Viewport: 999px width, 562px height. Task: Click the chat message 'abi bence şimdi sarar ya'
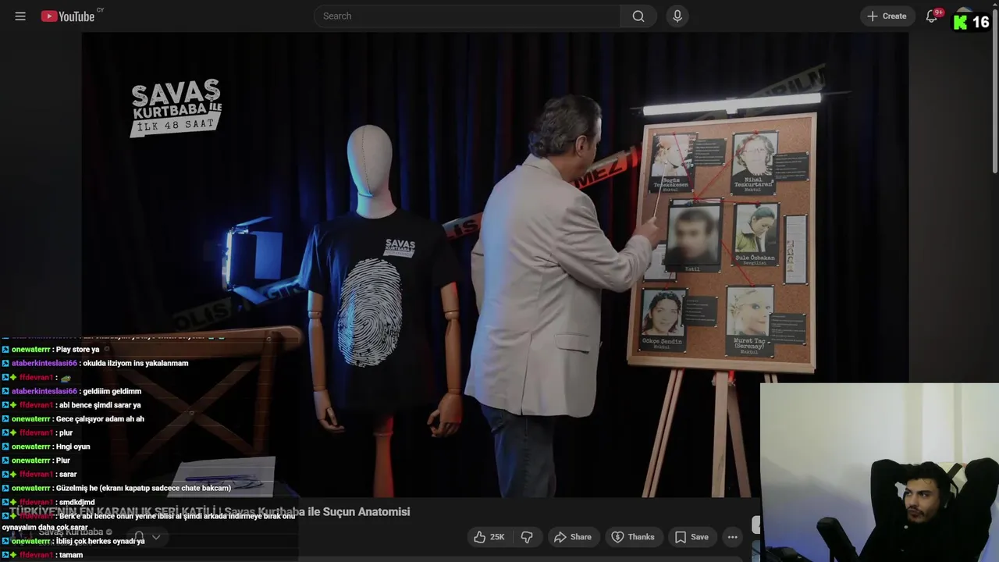100,406
